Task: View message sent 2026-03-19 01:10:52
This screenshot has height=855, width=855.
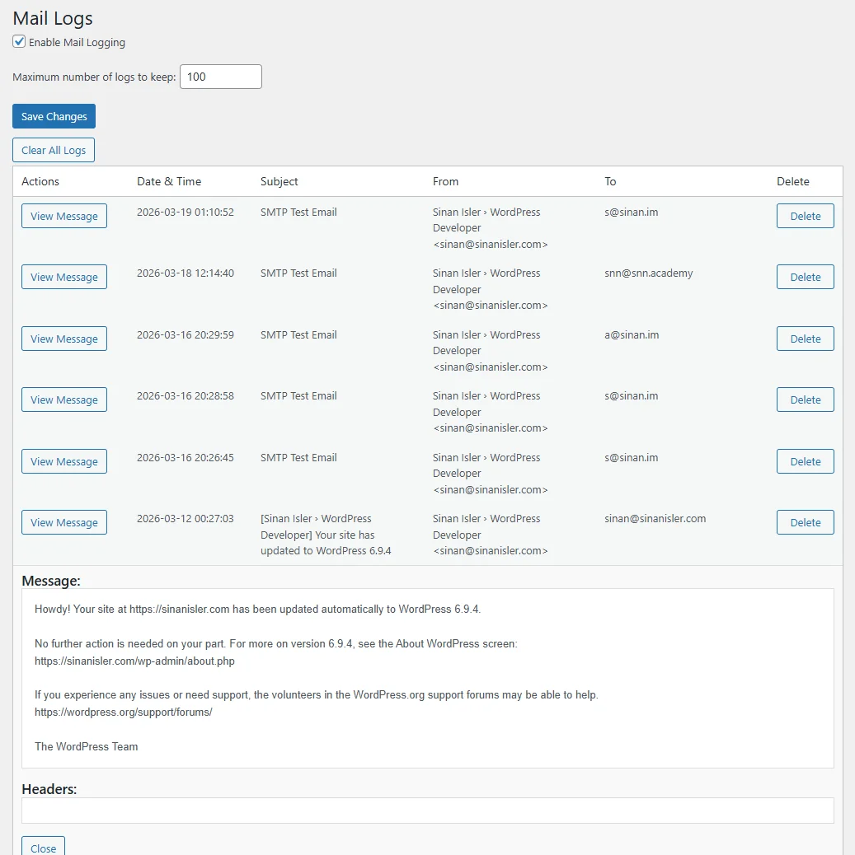Action: (64, 216)
